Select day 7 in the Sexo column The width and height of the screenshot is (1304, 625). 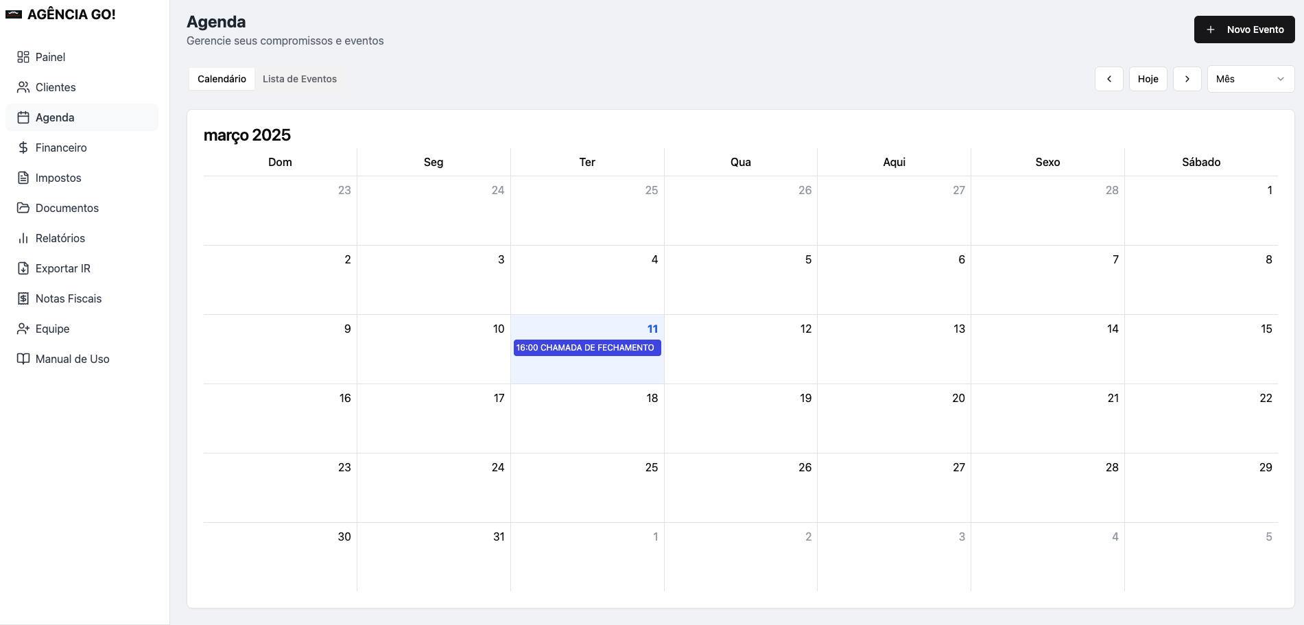1115,259
